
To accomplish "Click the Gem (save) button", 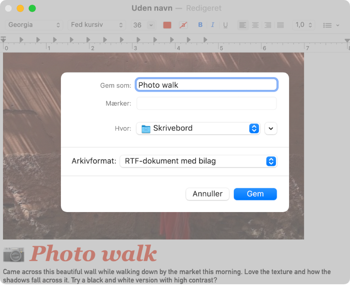I will 255,194.
